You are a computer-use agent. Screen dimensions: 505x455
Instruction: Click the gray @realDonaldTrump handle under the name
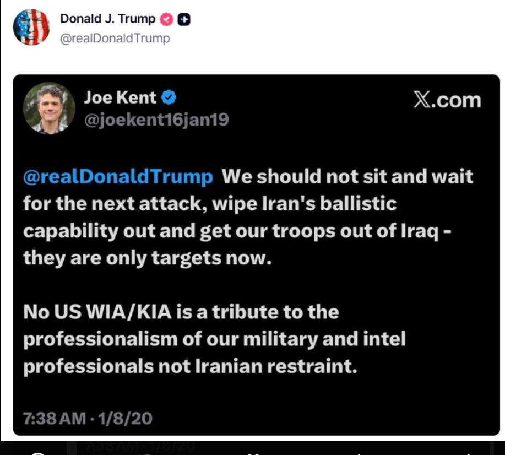[115, 38]
